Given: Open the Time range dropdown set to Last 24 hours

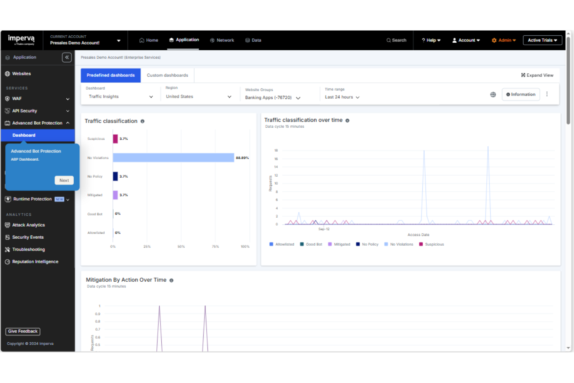Looking at the screenshot, I should pos(341,97).
